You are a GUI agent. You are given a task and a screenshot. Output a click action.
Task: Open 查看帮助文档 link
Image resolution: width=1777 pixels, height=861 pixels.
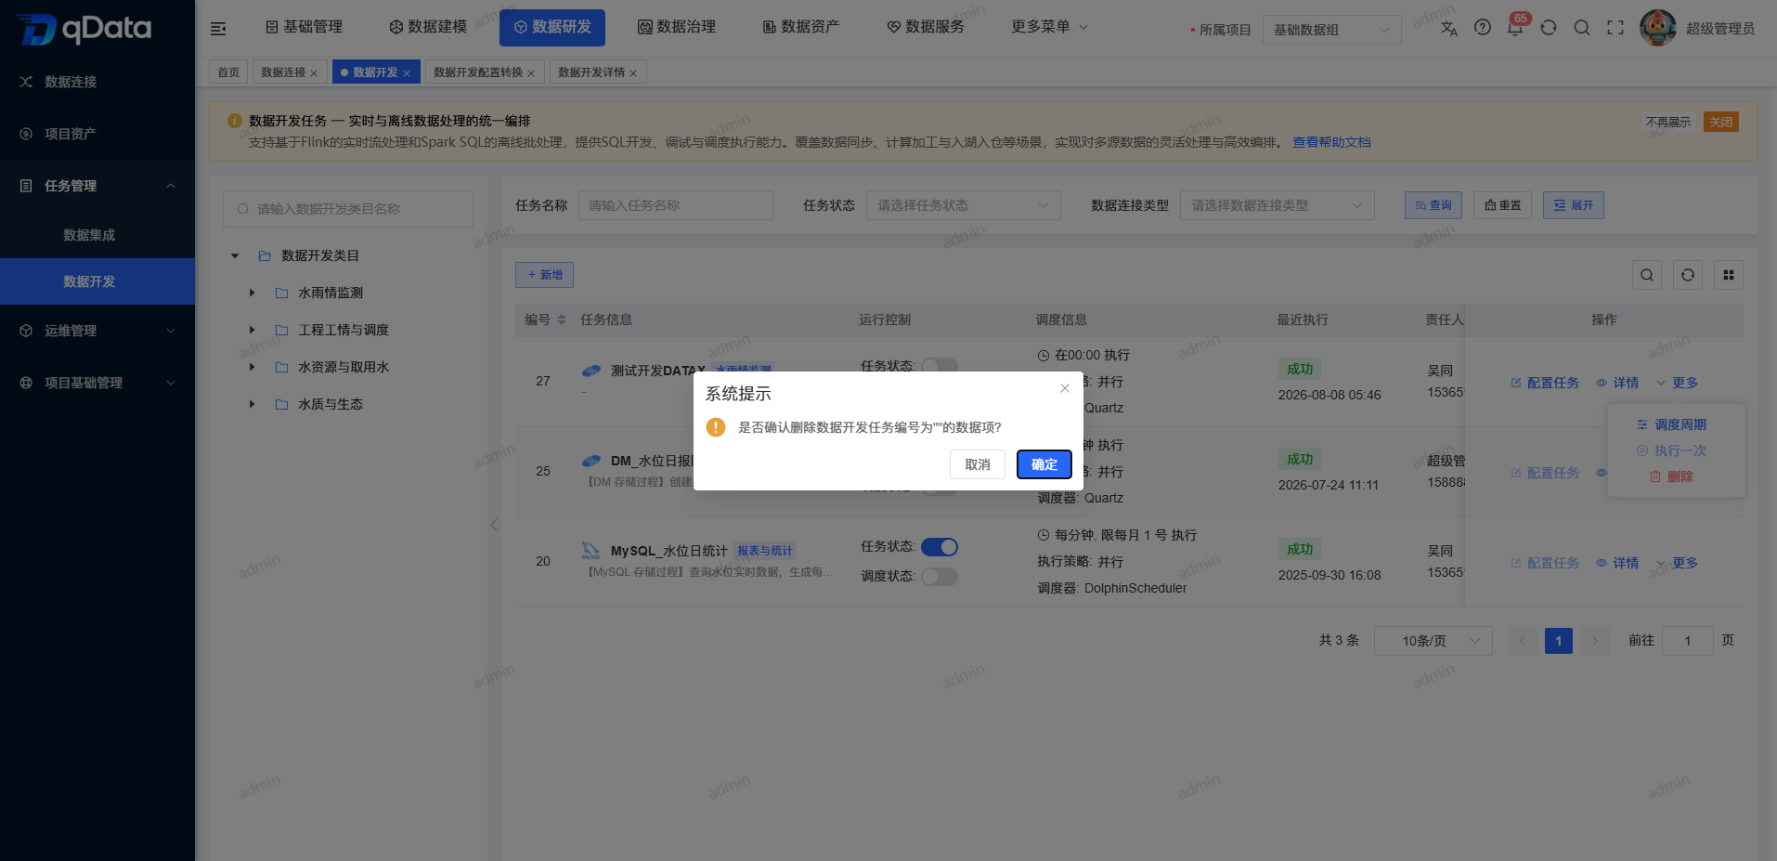(x=1331, y=142)
